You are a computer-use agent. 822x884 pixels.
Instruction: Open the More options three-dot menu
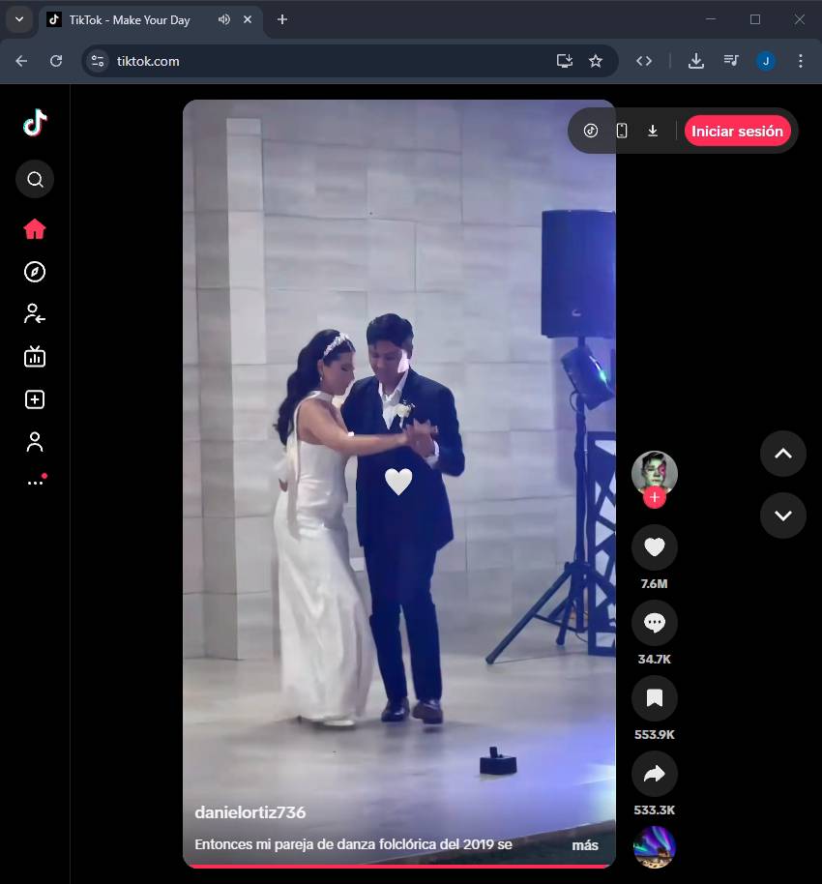coord(35,482)
